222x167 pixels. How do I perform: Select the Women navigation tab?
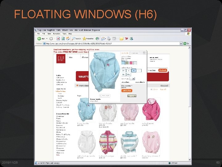tap(85, 58)
